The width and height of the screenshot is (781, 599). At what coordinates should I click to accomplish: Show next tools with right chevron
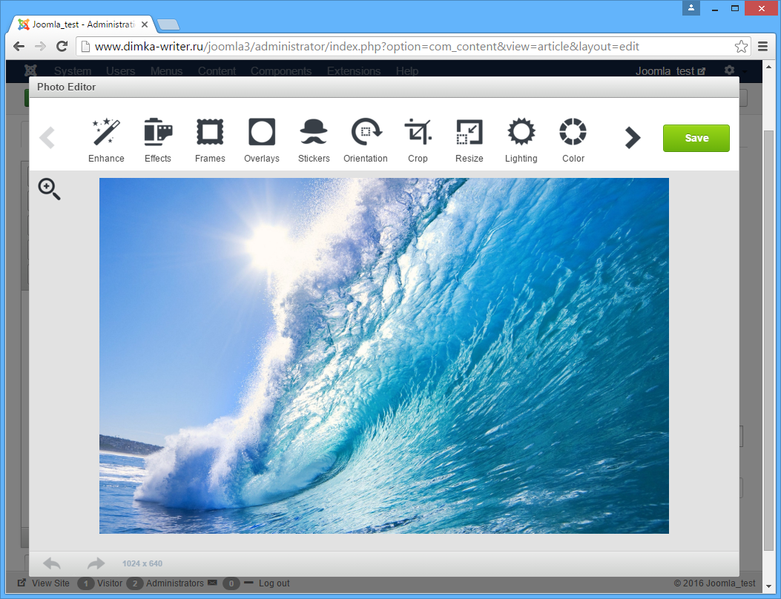[x=632, y=138]
